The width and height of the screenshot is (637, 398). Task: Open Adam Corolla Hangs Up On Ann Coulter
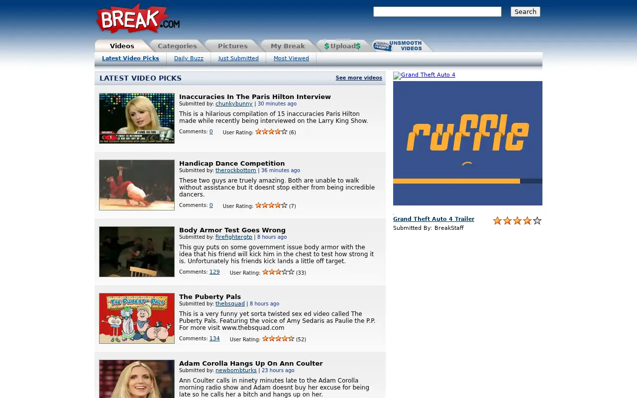point(251,363)
